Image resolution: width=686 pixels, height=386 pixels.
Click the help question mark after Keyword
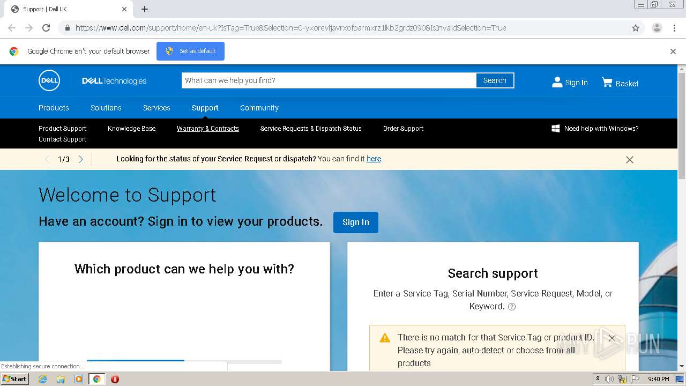[512, 307]
